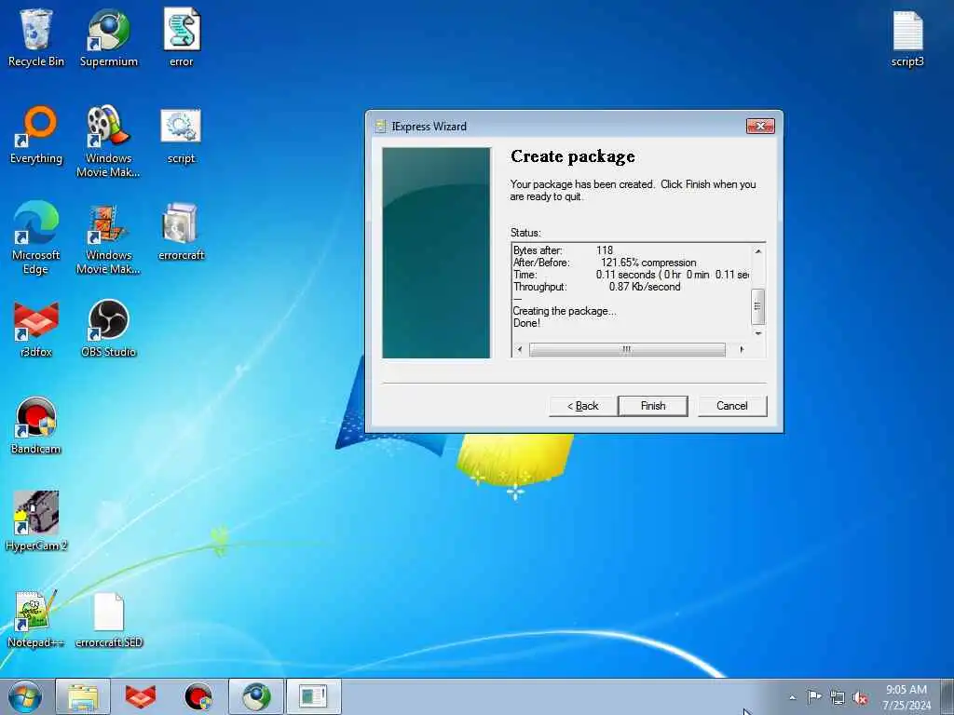This screenshot has width=954, height=715.
Task: Select the Notepad++ desktop shortcut
Action: (35, 619)
